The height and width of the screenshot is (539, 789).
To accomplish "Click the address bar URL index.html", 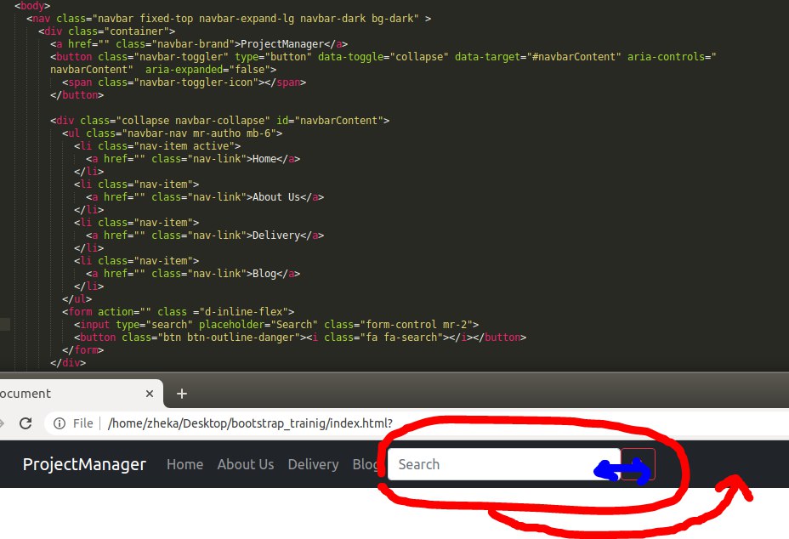I will (x=250, y=423).
